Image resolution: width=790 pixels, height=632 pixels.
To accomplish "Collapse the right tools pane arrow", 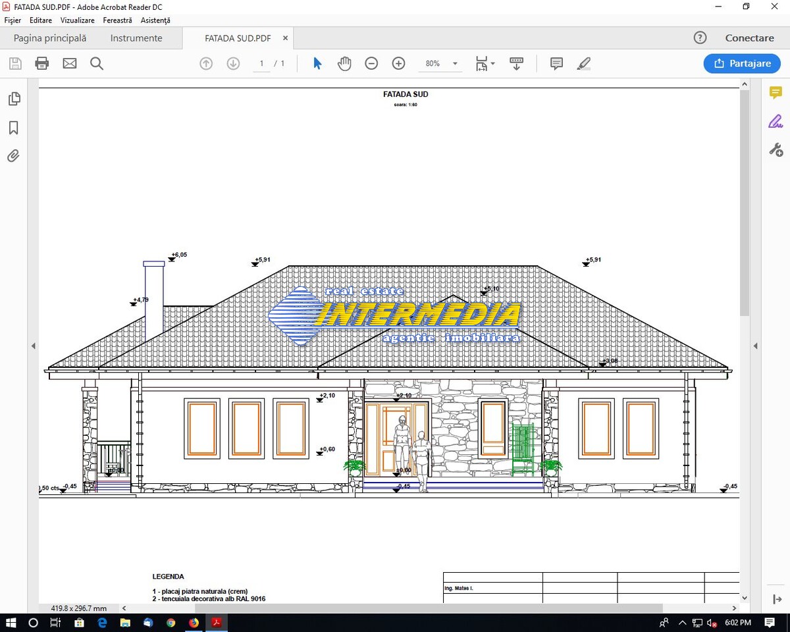I will [x=755, y=346].
